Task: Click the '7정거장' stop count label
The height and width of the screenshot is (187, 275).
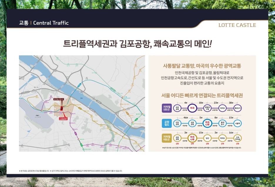Action: coord(185,126)
